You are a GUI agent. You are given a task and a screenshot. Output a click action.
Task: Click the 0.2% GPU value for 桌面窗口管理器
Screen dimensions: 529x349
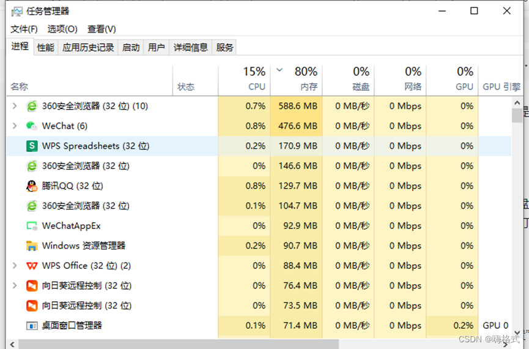(x=463, y=326)
